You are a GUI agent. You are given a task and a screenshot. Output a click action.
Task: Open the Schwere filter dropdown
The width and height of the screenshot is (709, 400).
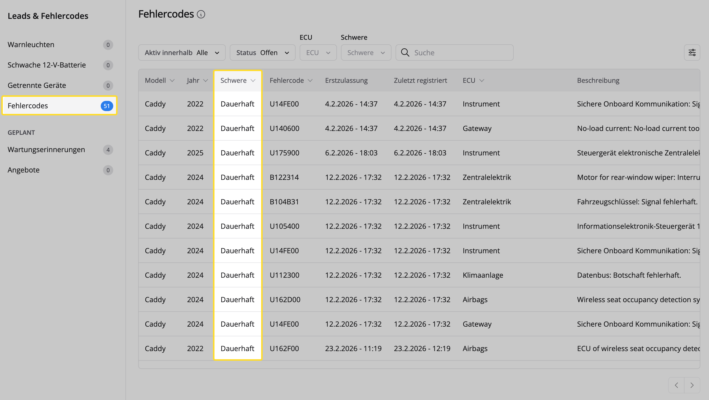(366, 52)
